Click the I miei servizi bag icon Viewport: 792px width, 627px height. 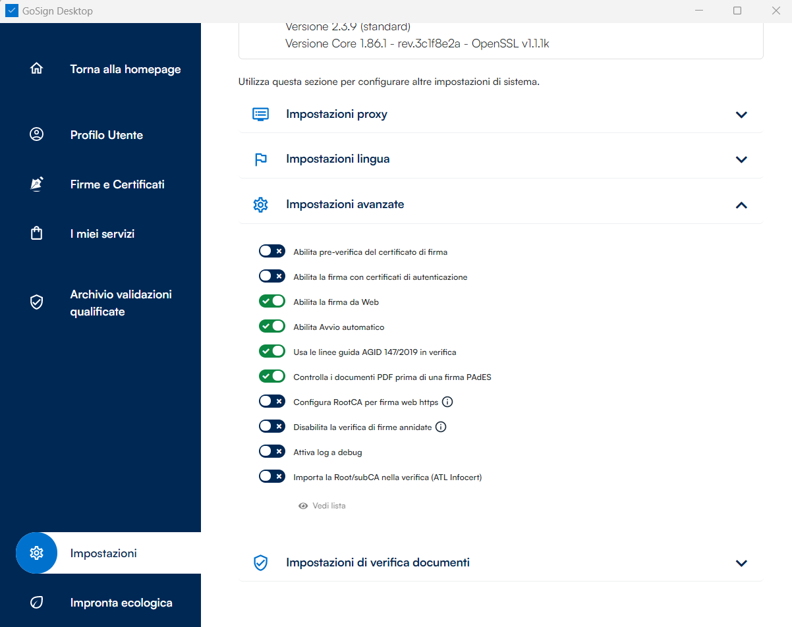click(37, 234)
